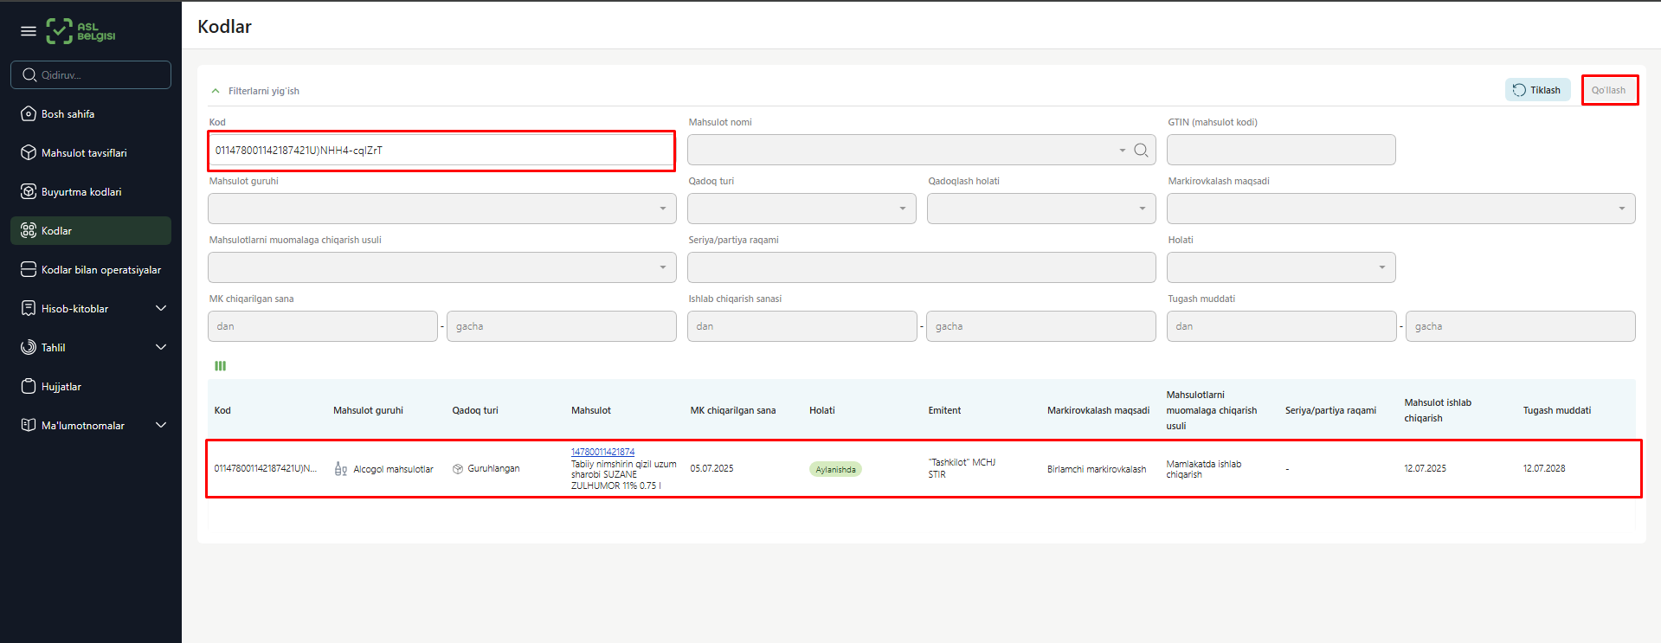The image size is (1661, 643).
Task: Click the Tiklash reset button
Action: pos(1537,90)
